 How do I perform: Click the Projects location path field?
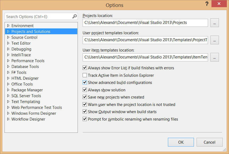(145, 23)
